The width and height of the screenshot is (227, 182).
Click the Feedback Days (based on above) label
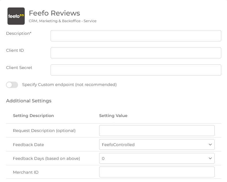pyautogui.click(x=46, y=158)
